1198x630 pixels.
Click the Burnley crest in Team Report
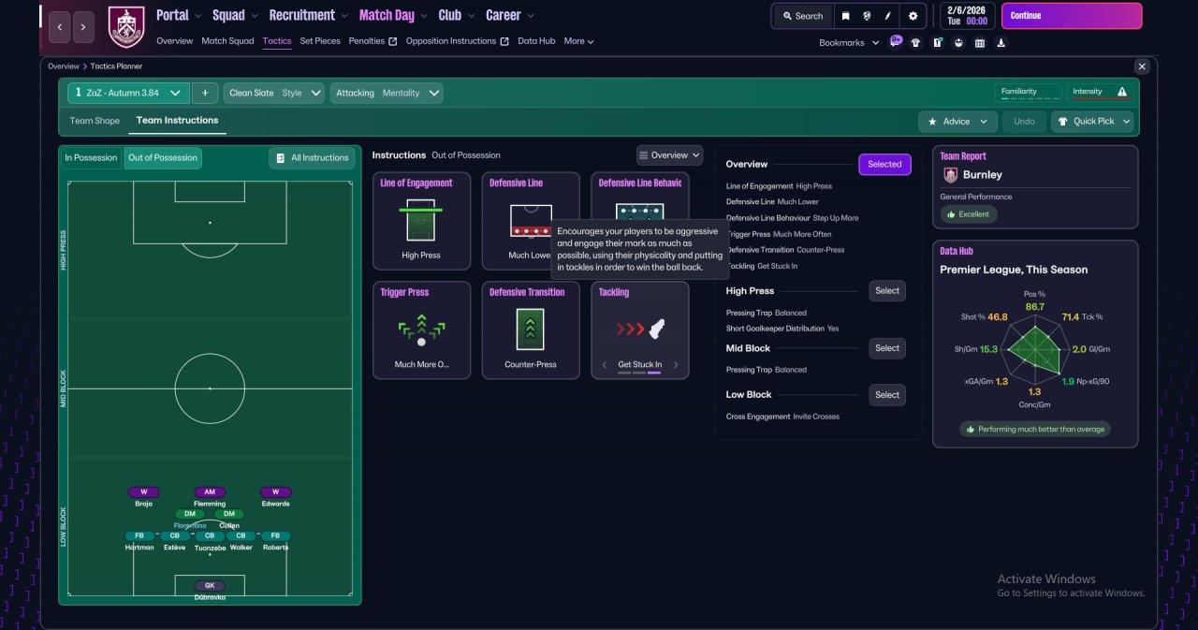pos(951,174)
